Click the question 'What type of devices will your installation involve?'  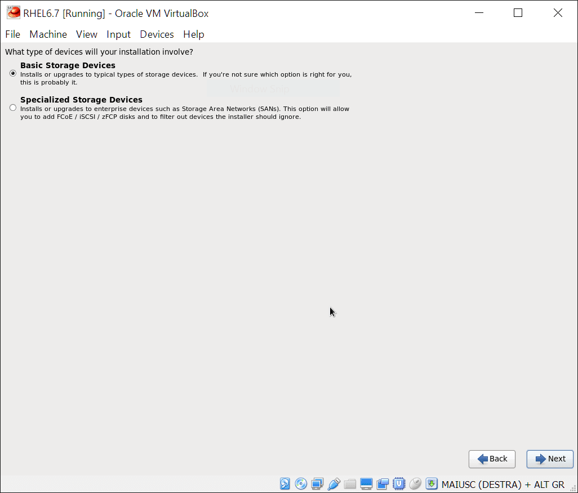coord(99,52)
